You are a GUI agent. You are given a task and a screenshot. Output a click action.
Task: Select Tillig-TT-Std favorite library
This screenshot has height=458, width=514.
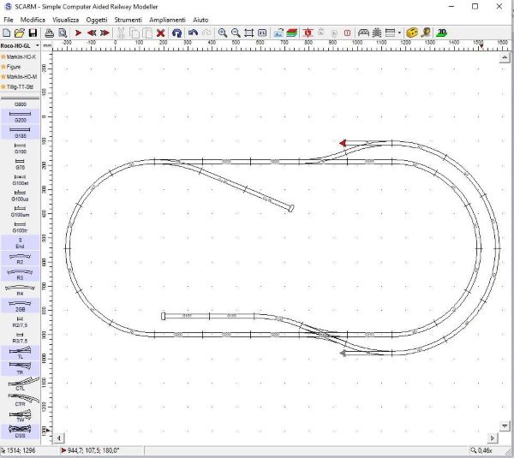(20, 86)
